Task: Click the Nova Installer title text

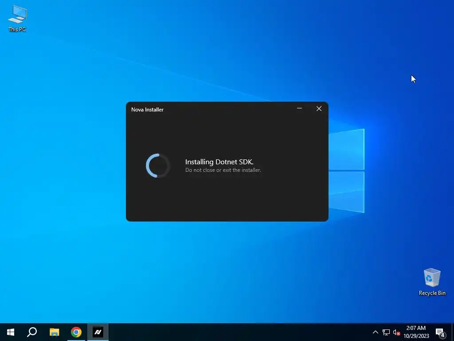Action: 147,110
